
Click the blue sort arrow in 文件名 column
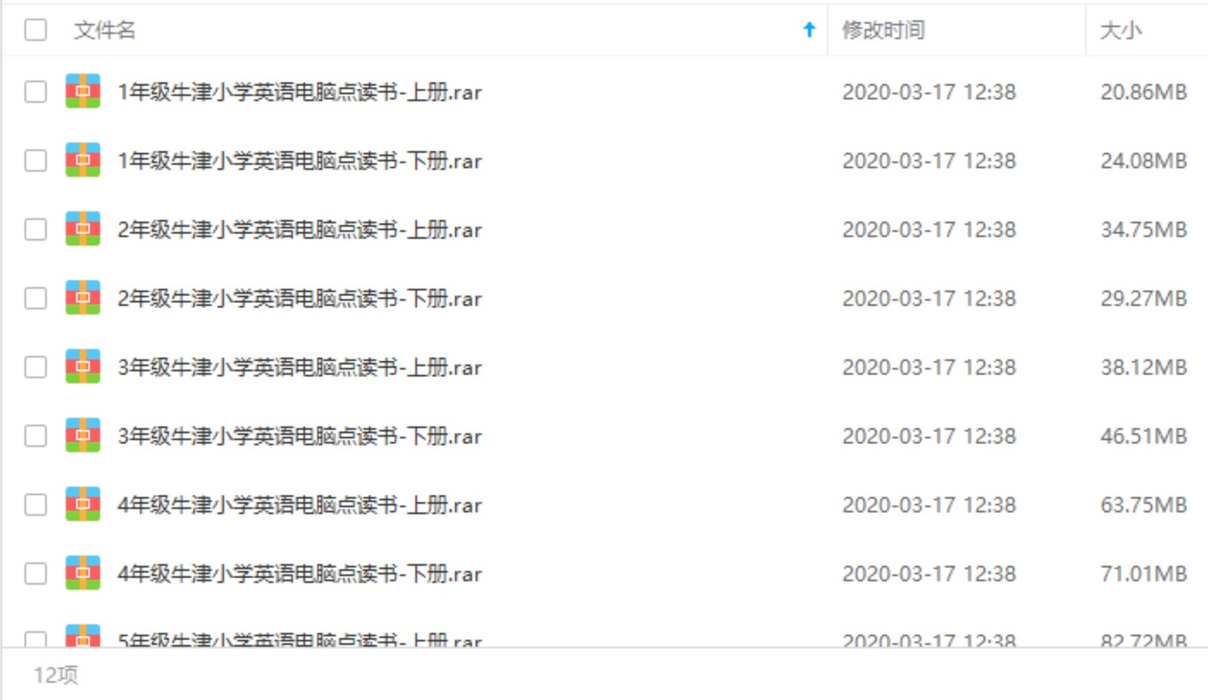(x=809, y=30)
